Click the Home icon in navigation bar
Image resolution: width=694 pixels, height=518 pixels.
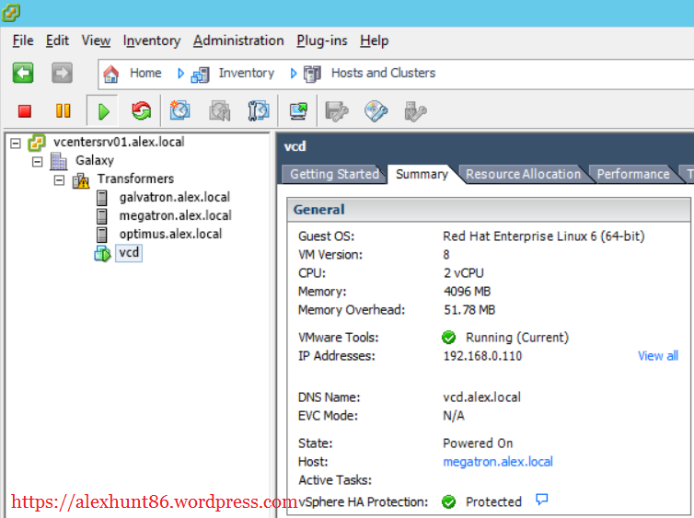[x=111, y=74]
